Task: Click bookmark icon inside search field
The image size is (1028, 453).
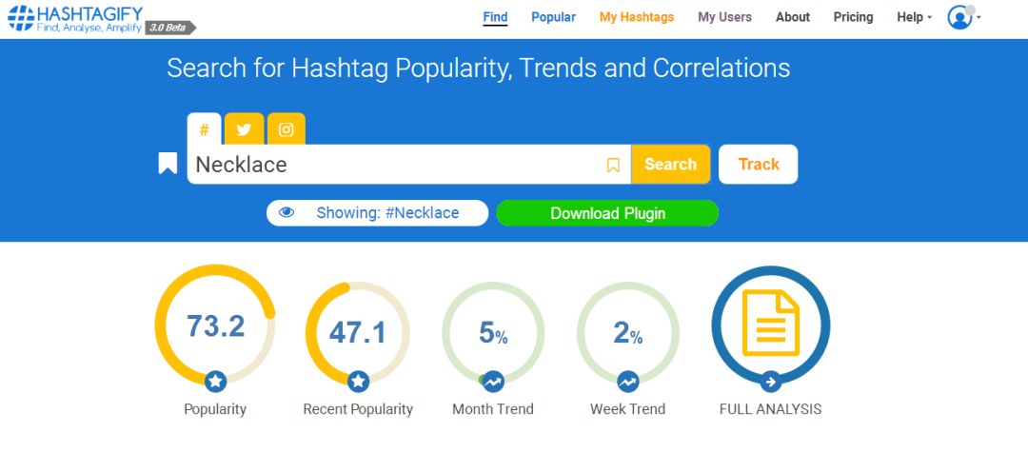Action: click(613, 165)
